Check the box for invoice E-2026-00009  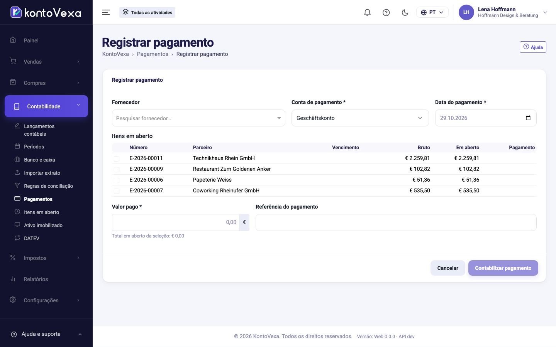click(x=117, y=169)
